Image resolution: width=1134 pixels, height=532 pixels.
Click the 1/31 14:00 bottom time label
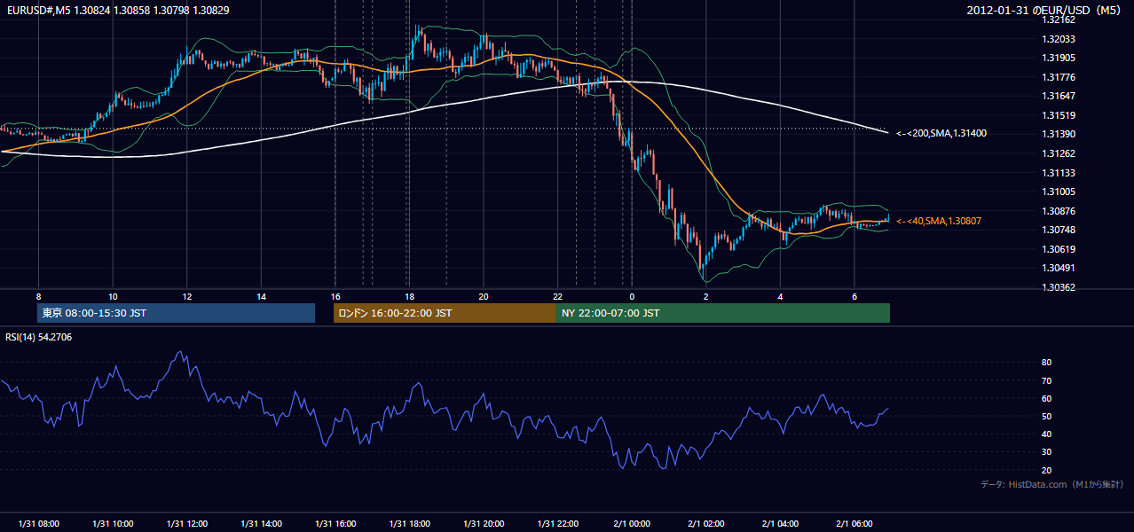tap(261, 524)
